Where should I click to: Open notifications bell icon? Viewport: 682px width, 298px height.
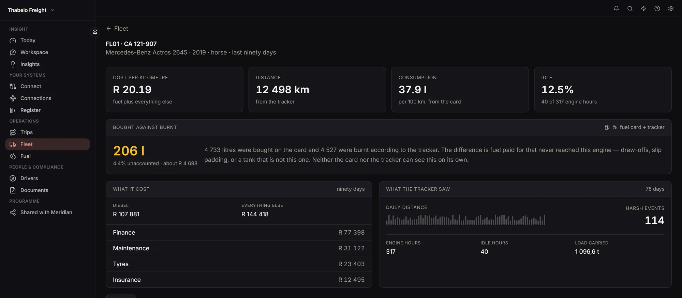click(616, 9)
